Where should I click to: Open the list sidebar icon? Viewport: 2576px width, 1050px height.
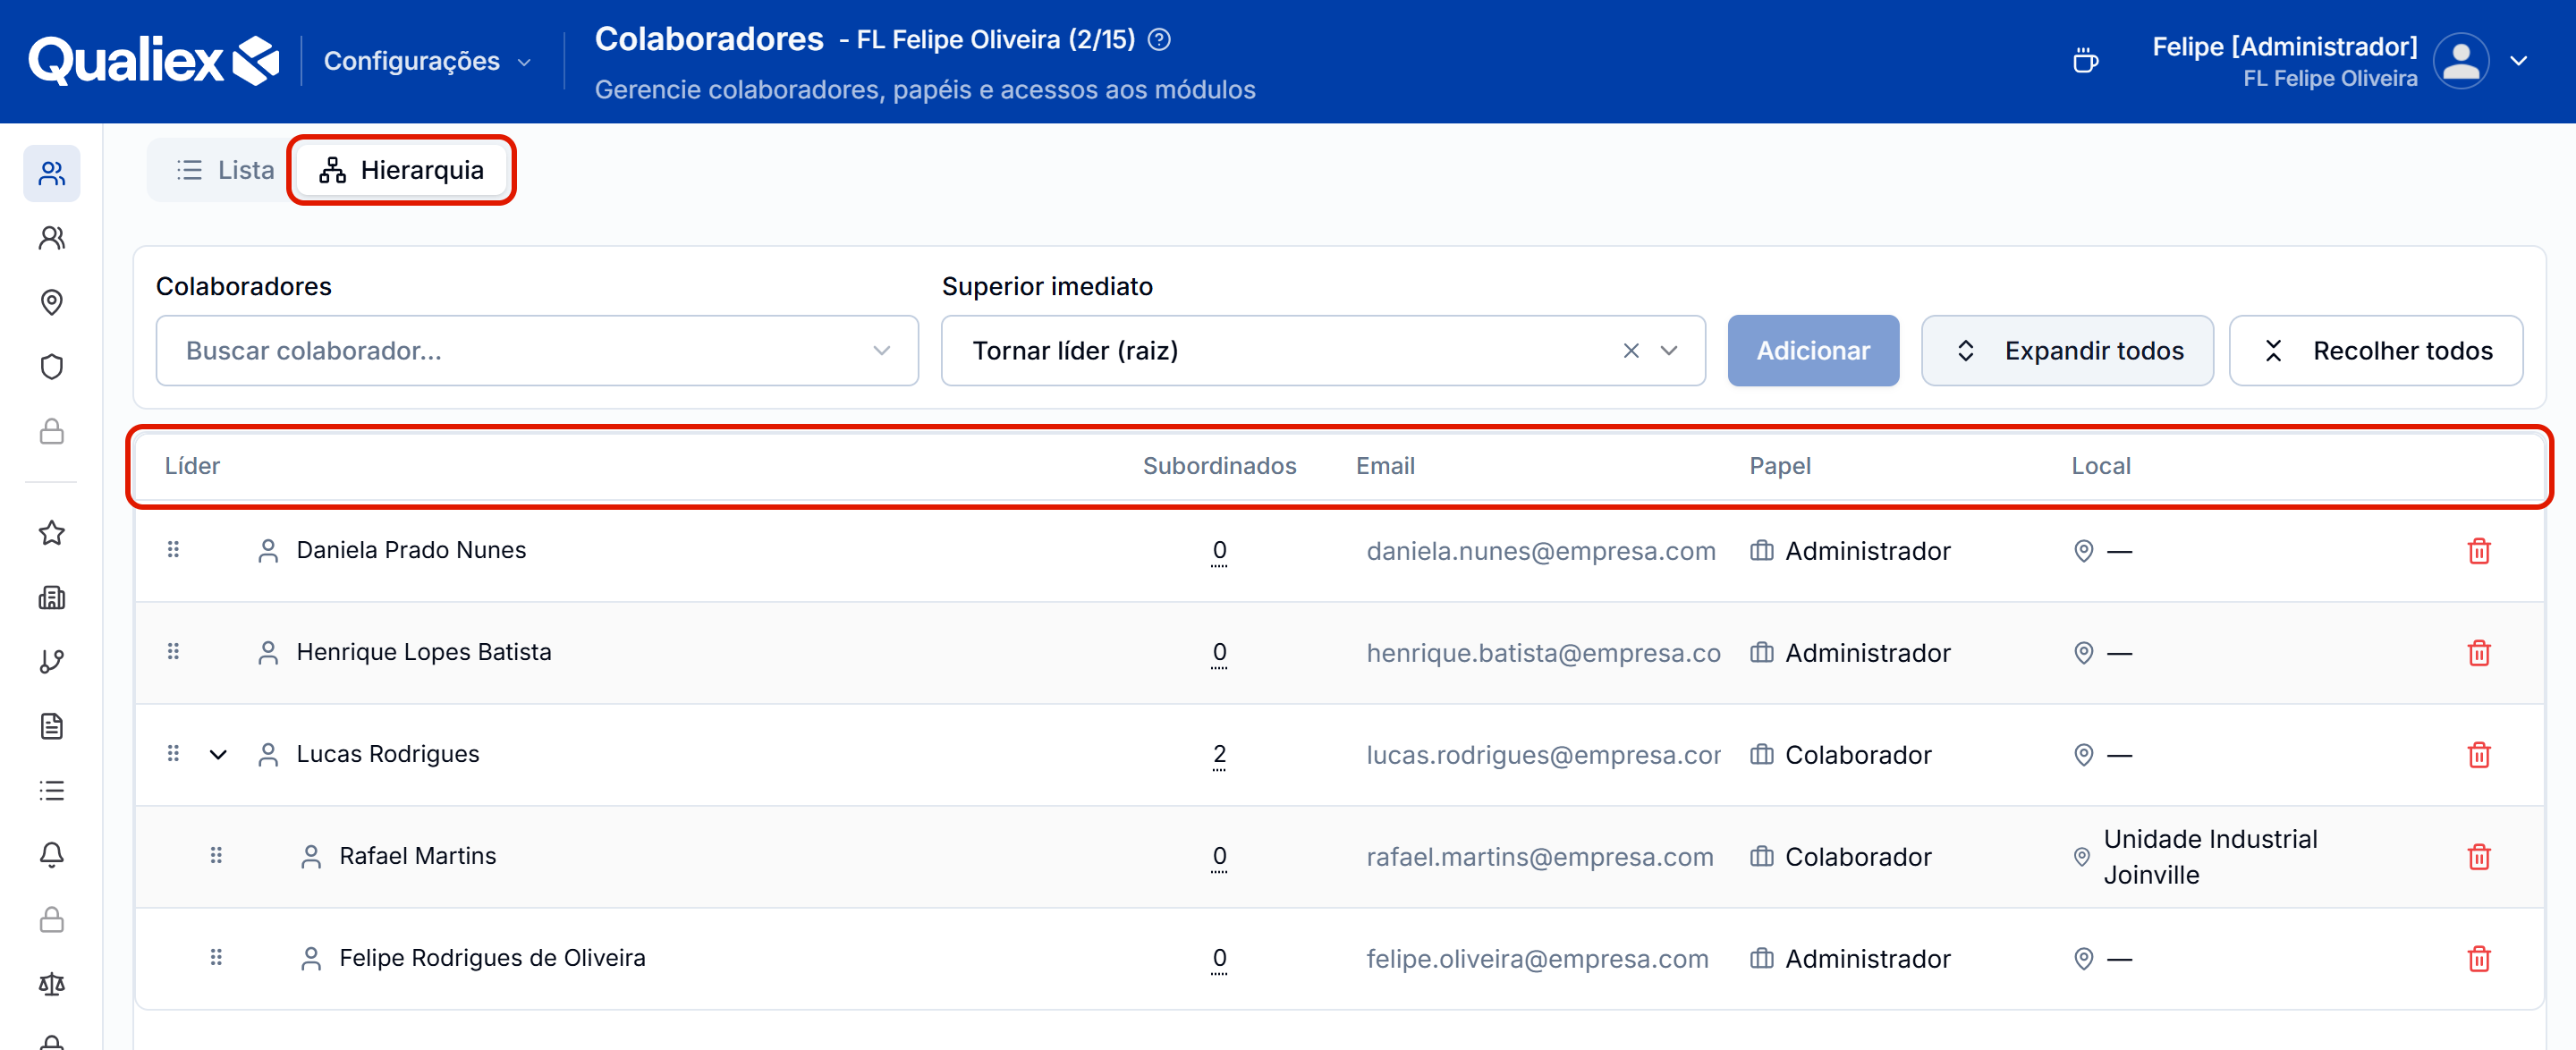tap(52, 791)
